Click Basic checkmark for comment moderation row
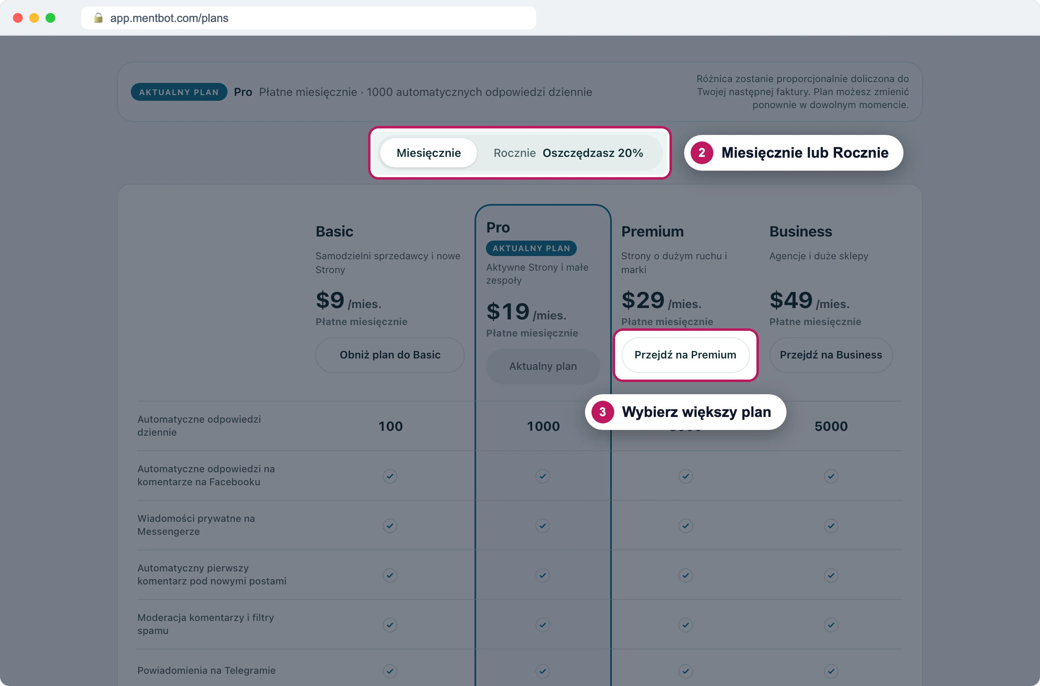 tap(390, 625)
